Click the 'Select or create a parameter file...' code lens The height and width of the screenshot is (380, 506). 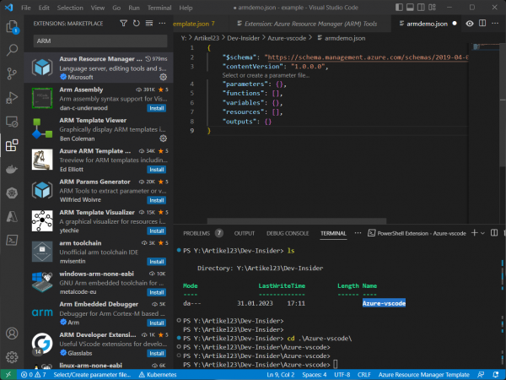tap(266, 75)
